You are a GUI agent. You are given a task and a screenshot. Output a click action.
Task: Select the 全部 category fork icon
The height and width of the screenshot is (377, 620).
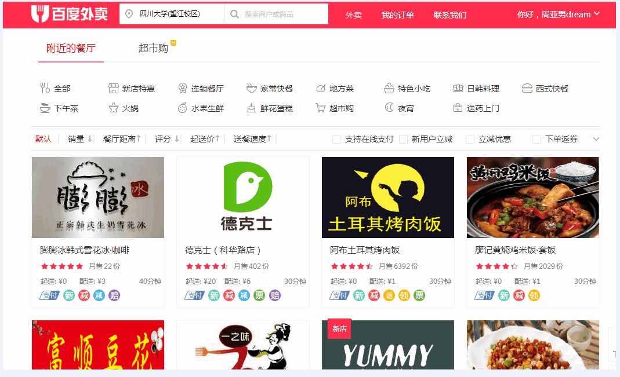(x=45, y=88)
